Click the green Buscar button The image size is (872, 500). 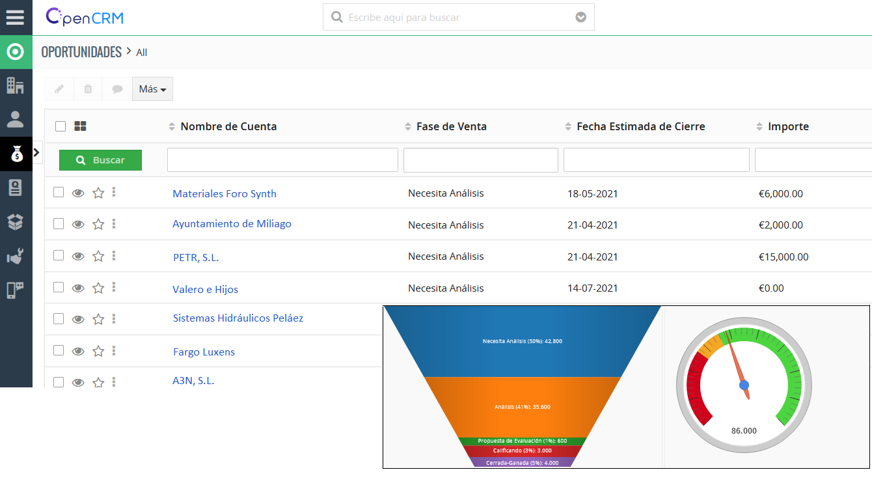tap(100, 160)
